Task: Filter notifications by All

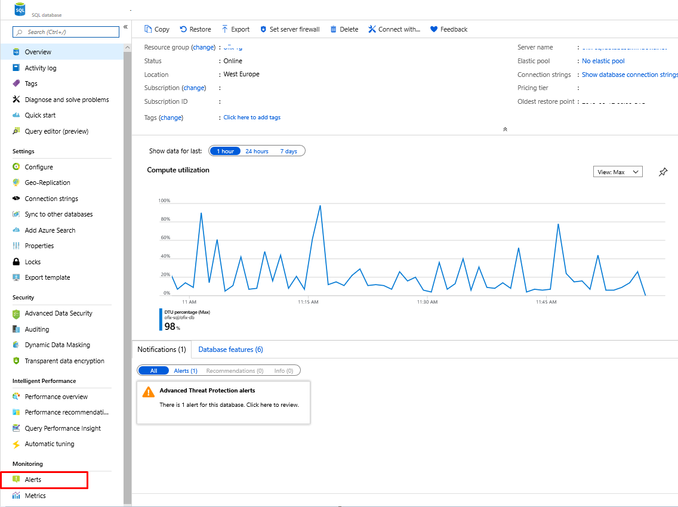Action: point(153,370)
